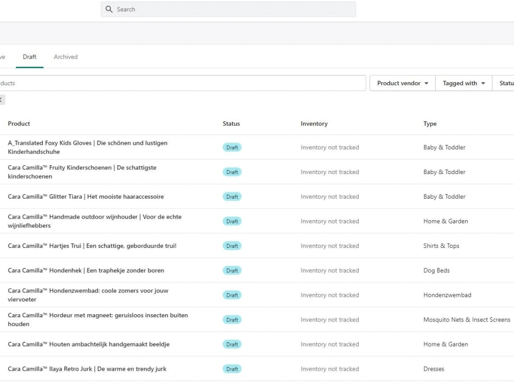Click Draft badge in Hondenzwembad row
514x385 pixels.
(232, 295)
